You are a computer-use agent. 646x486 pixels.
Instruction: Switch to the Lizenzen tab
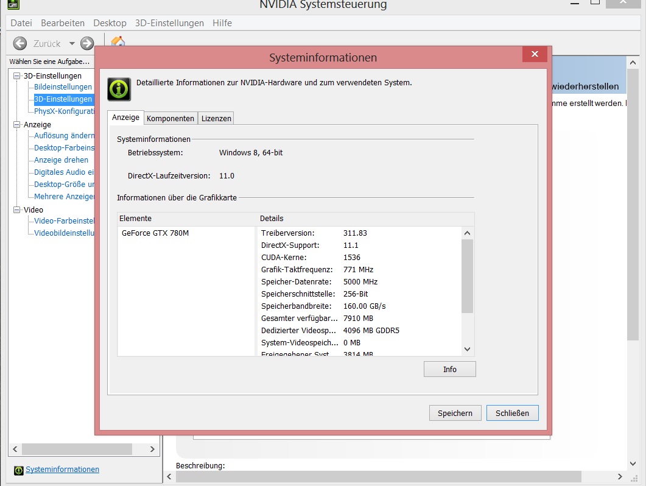tap(216, 118)
